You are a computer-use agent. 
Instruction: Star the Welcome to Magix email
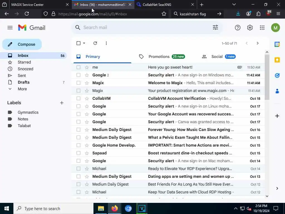point(87,83)
